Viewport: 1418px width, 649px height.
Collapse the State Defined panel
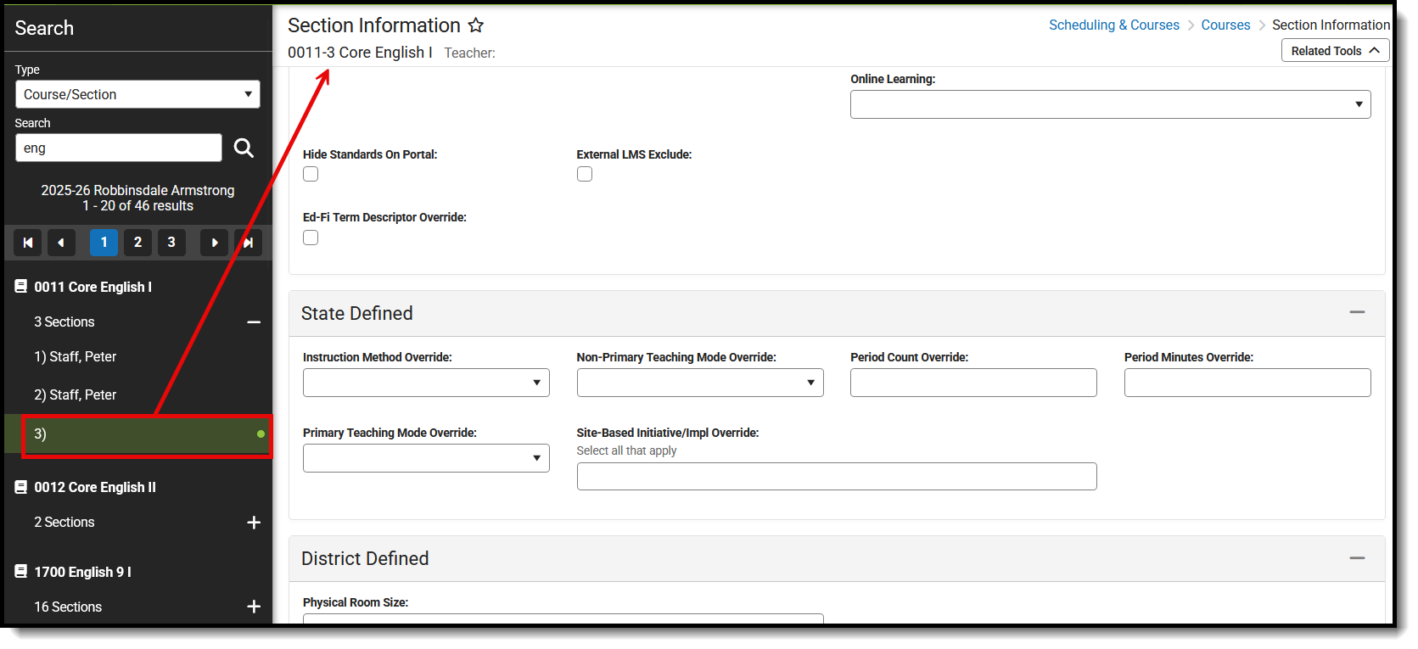click(x=1357, y=313)
